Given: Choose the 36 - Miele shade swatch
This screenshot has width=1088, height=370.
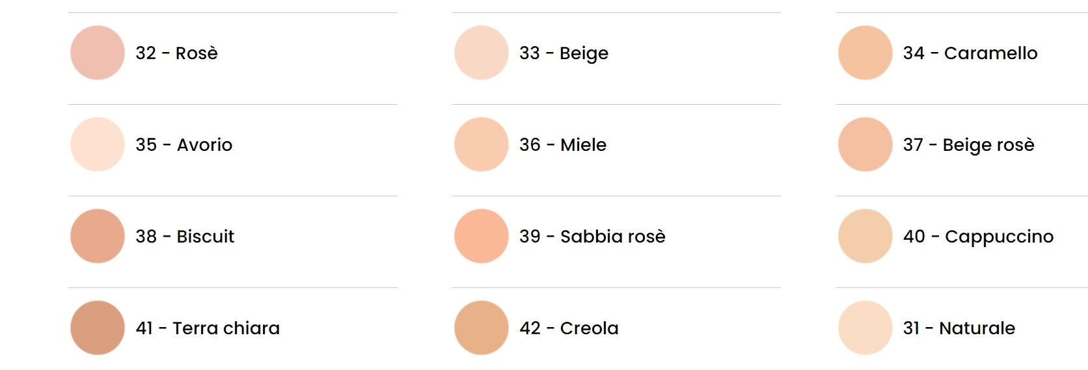Looking at the screenshot, I should pyautogui.click(x=482, y=144).
